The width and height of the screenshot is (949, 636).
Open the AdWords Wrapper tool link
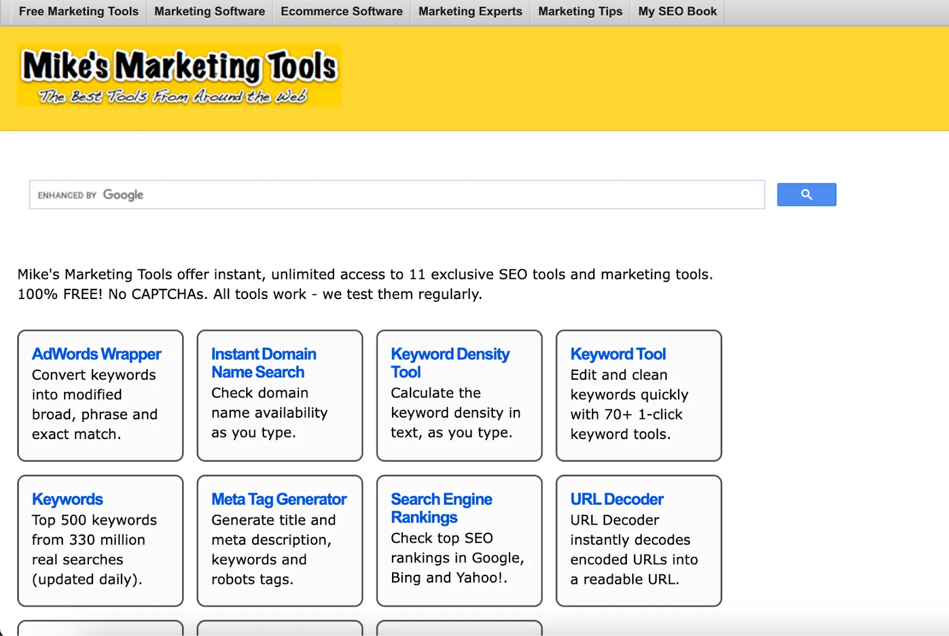pos(97,354)
